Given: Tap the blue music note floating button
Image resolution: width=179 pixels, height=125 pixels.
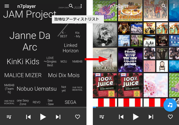Looking at the screenshot, I should pyautogui.click(x=170, y=105).
